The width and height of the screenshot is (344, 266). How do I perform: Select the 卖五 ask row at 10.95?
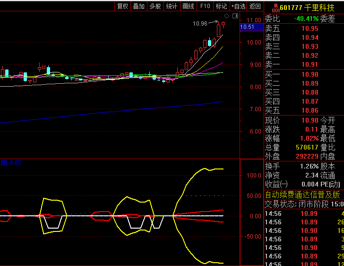(x=302, y=29)
